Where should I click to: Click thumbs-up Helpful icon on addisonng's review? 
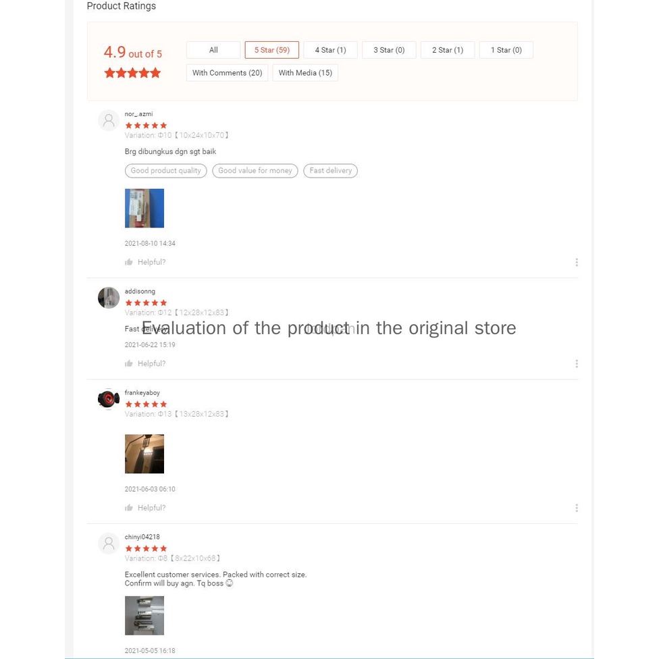tap(129, 363)
